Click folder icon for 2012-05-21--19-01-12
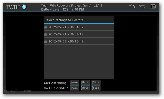Screen dimensions: 164x99 tap(46, 34)
